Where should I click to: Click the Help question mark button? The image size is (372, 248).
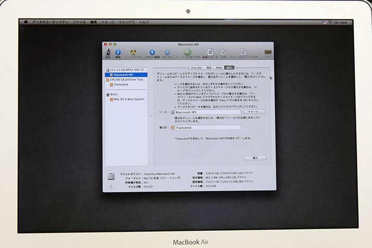110,187
